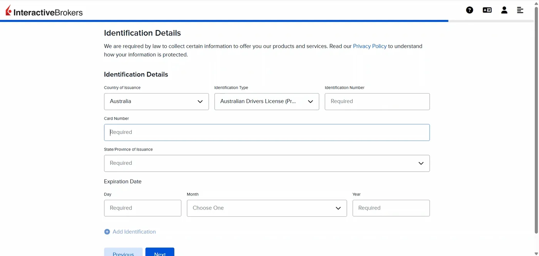Click the 'Card Number' field label
Viewport: 539px width, 256px height.
116,119
